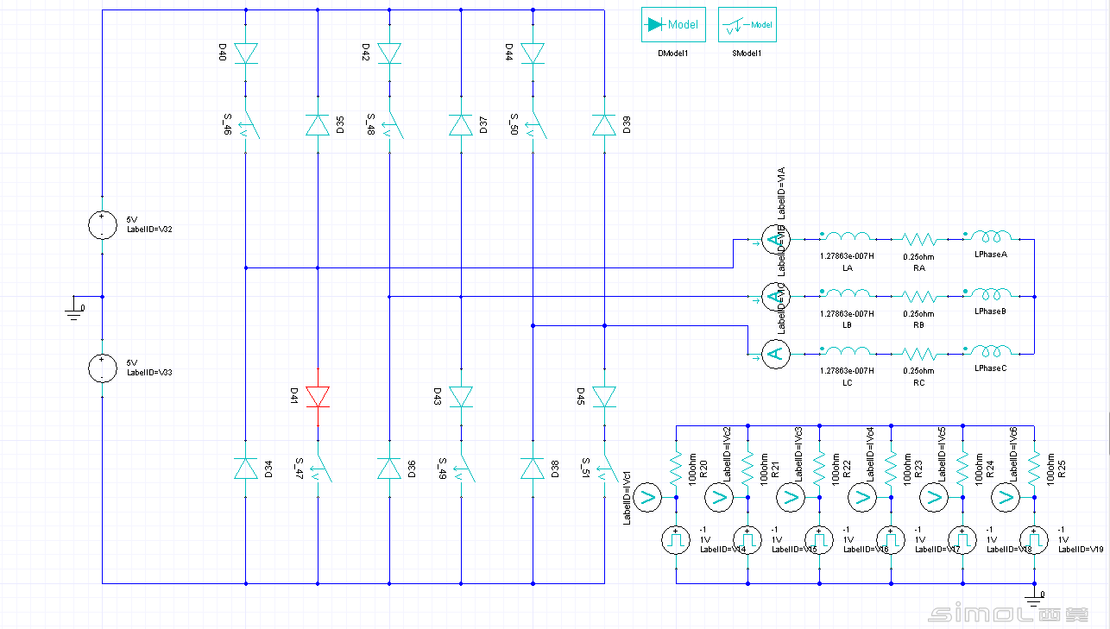The height and width of the screenshot is (629, 1110).
Task: Select 100ohm resistor R23
Action: tap(891, 468)
